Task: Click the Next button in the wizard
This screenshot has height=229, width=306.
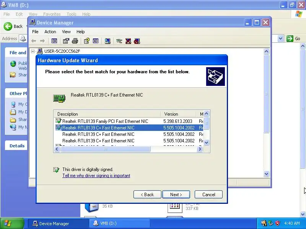Action: click(176, 195)
